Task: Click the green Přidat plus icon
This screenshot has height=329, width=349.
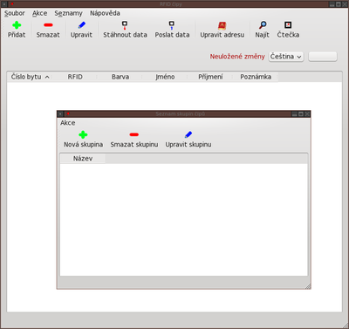Action: (17, 25)
